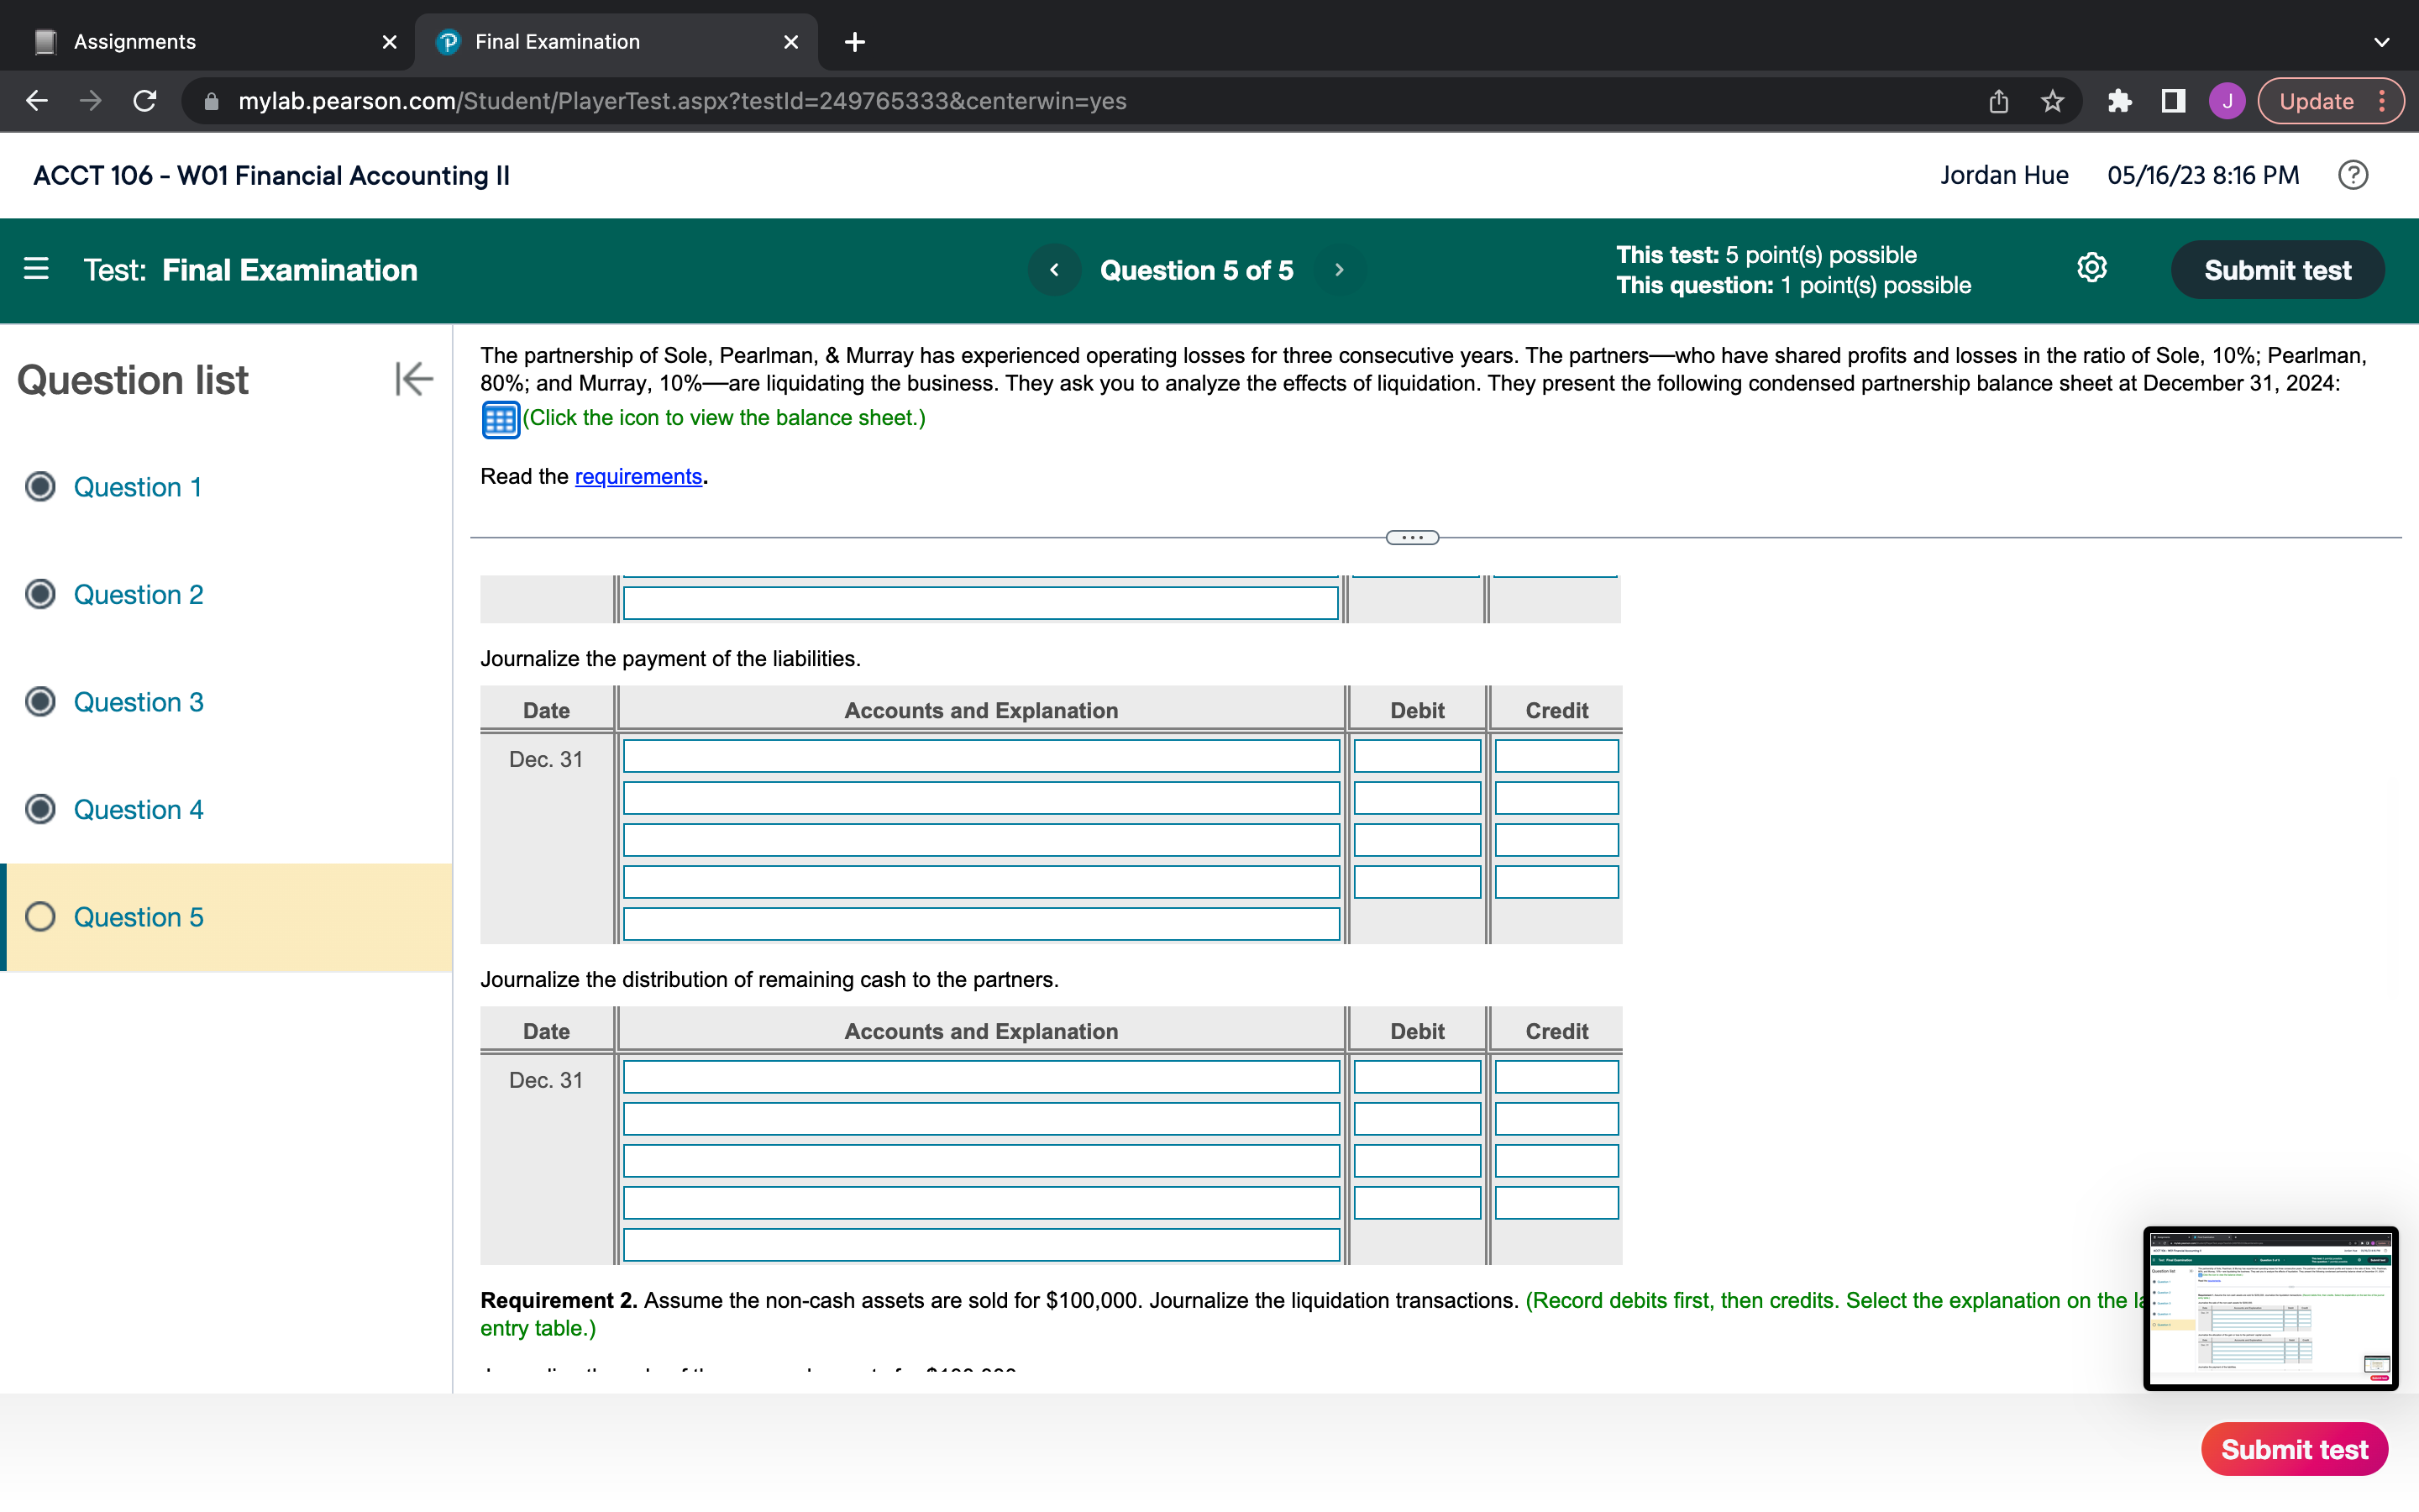Select Question 4 from question list
The image size is (2419, 1512).
(x=138, y=808)
